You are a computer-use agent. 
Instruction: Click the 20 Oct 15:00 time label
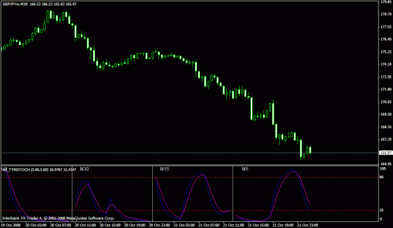coord(110,225)
